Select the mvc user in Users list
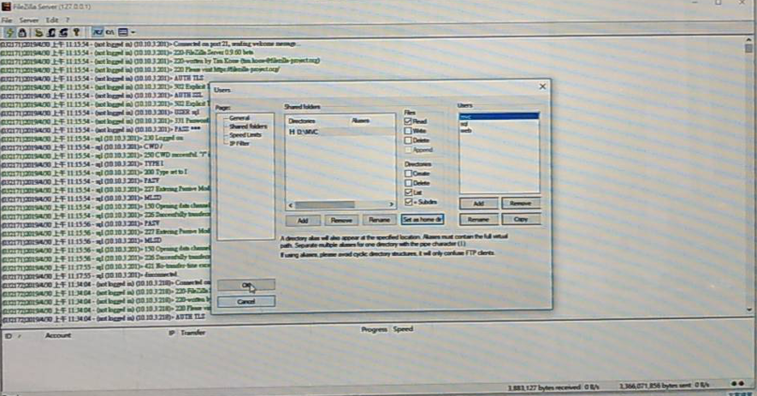 [500, 116]
